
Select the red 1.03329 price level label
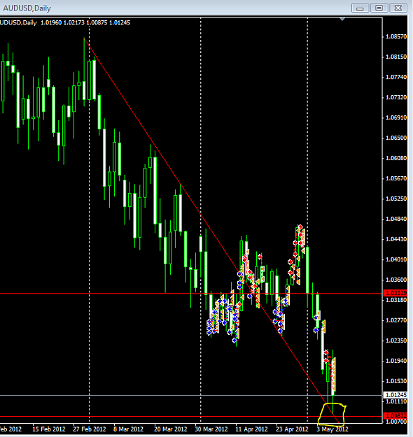[x=395, y=293]
